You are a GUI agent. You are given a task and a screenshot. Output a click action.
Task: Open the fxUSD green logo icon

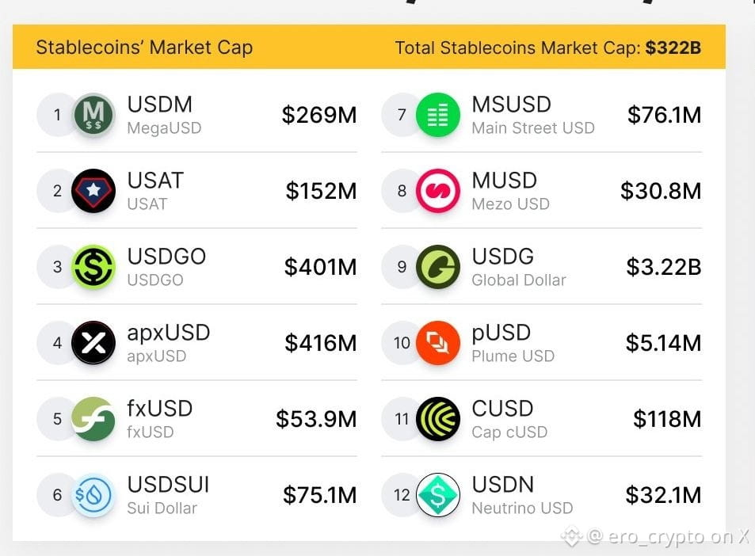point(93,419)
